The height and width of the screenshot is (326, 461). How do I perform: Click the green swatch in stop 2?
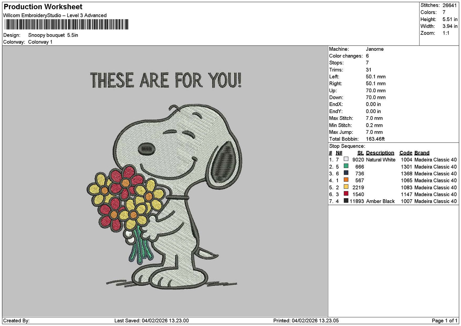coord(346,166)
